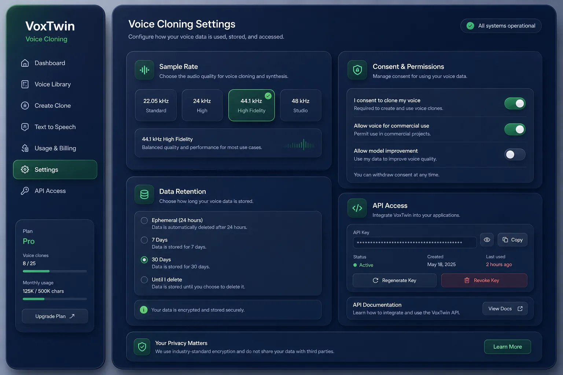Click the masked API Key field
Viewport: 563px width, 375px height.
(415, 242)
